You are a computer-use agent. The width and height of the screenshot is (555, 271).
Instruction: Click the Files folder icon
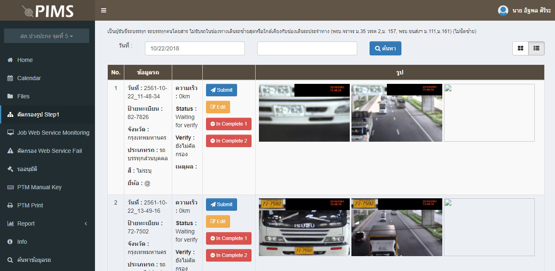[10, 96]
